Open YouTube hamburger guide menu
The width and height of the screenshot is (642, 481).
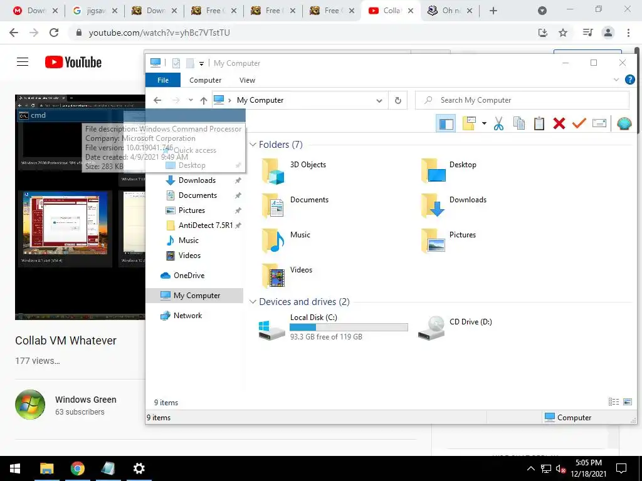pyautogui.click(x=23, y=62)
